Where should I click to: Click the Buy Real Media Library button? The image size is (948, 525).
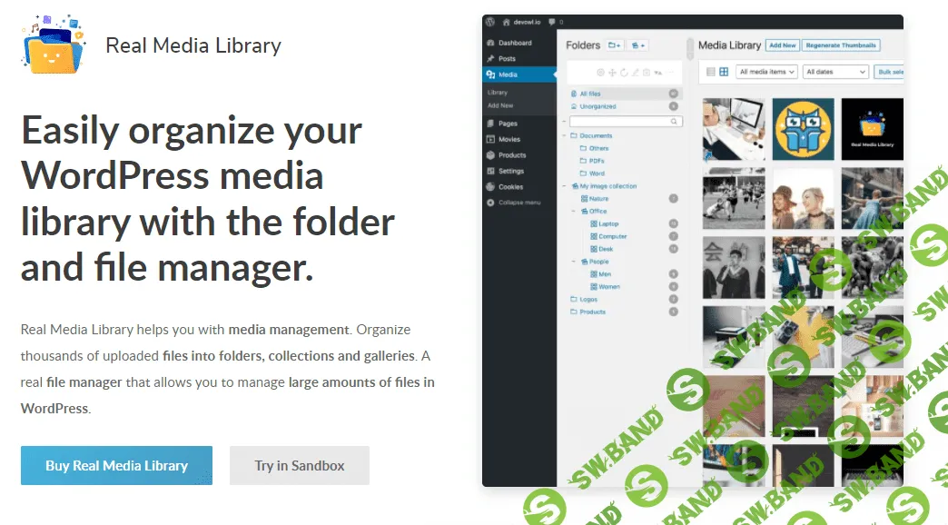click(116, 464)
